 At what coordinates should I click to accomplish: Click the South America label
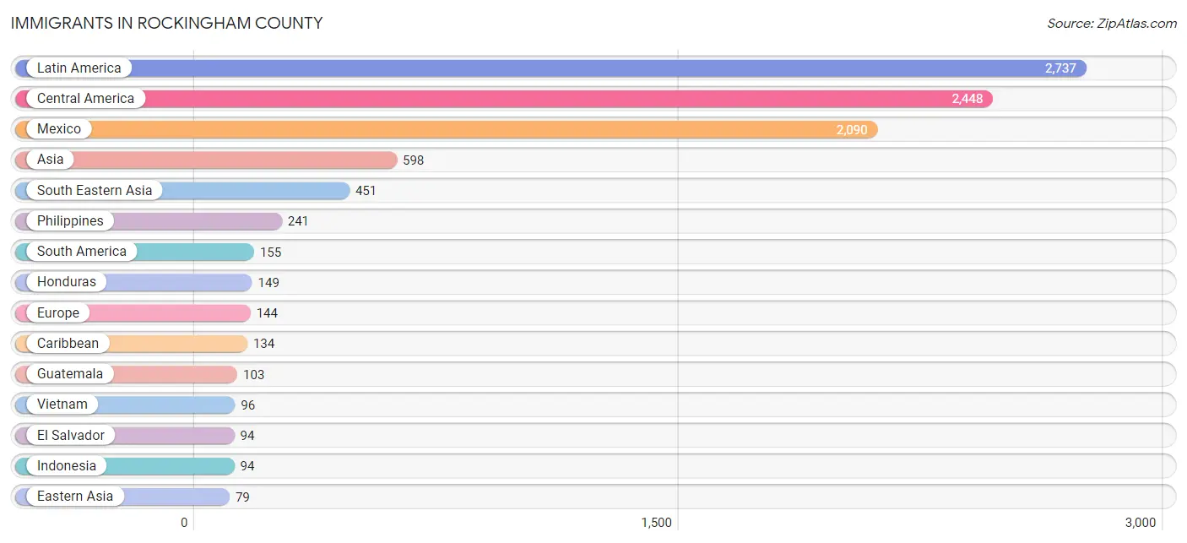(x=82, y=252)
